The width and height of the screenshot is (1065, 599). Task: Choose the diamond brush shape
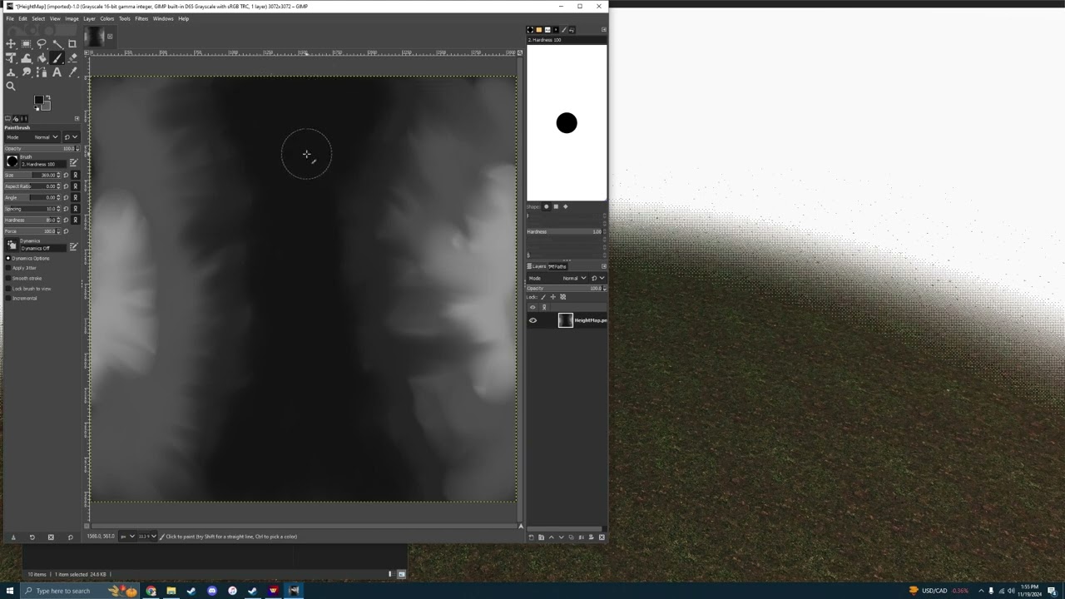(566, 206)
